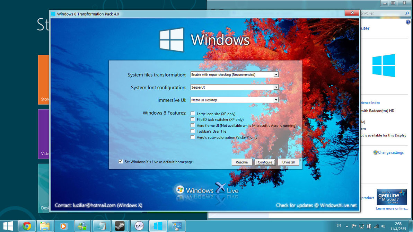This screenshot has height=232, width=413.
Task: Click the 'System font configuration:' label
Action: (159, 87)
